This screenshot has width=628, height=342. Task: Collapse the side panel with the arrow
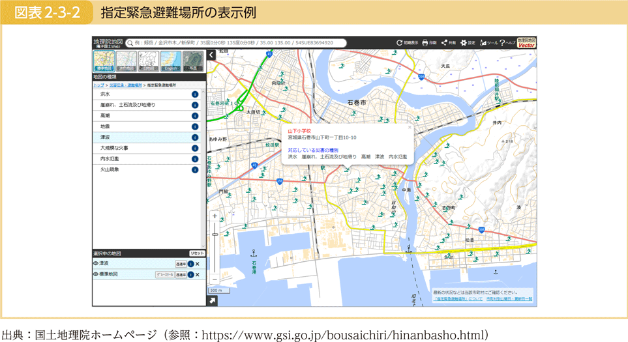point(211,55)
